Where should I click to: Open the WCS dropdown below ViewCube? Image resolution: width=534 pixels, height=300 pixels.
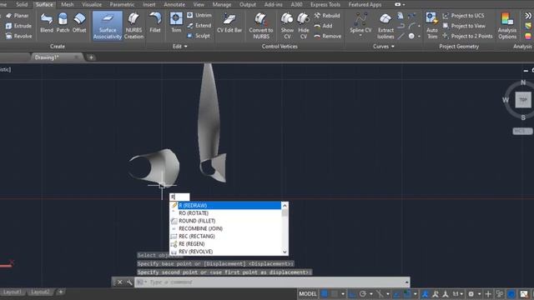(522, 131)
